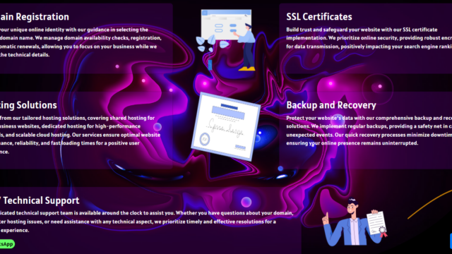The image size is (452, 254).
Task: Click the Backup and Recovery heading
Action: pos(331,105)
